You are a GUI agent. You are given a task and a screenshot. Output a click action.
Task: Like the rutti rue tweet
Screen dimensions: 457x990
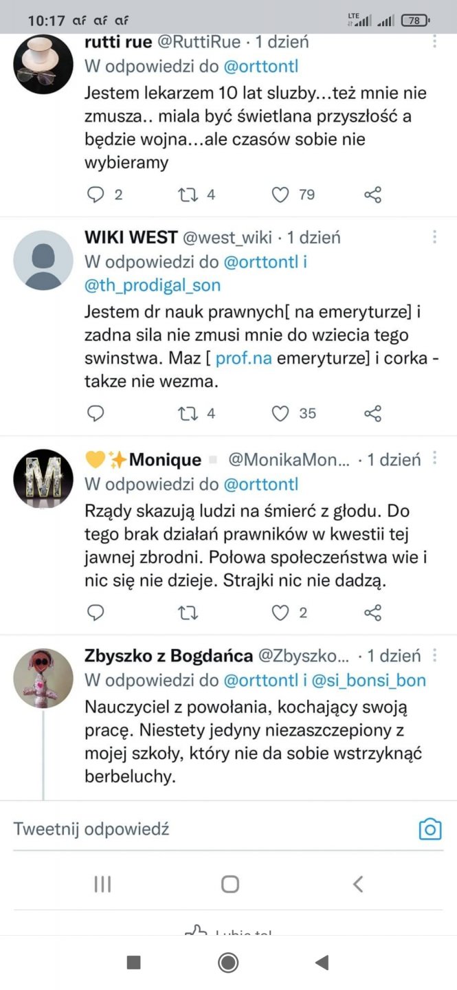280,195
